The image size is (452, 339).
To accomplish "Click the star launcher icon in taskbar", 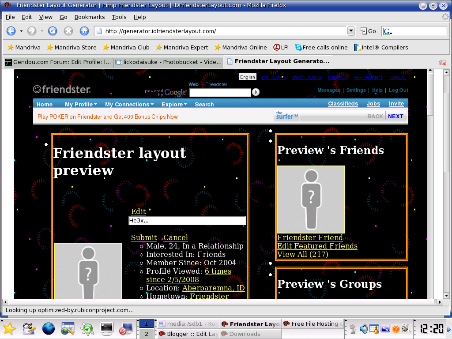I will pyautogui.click(x=10, y=328).
